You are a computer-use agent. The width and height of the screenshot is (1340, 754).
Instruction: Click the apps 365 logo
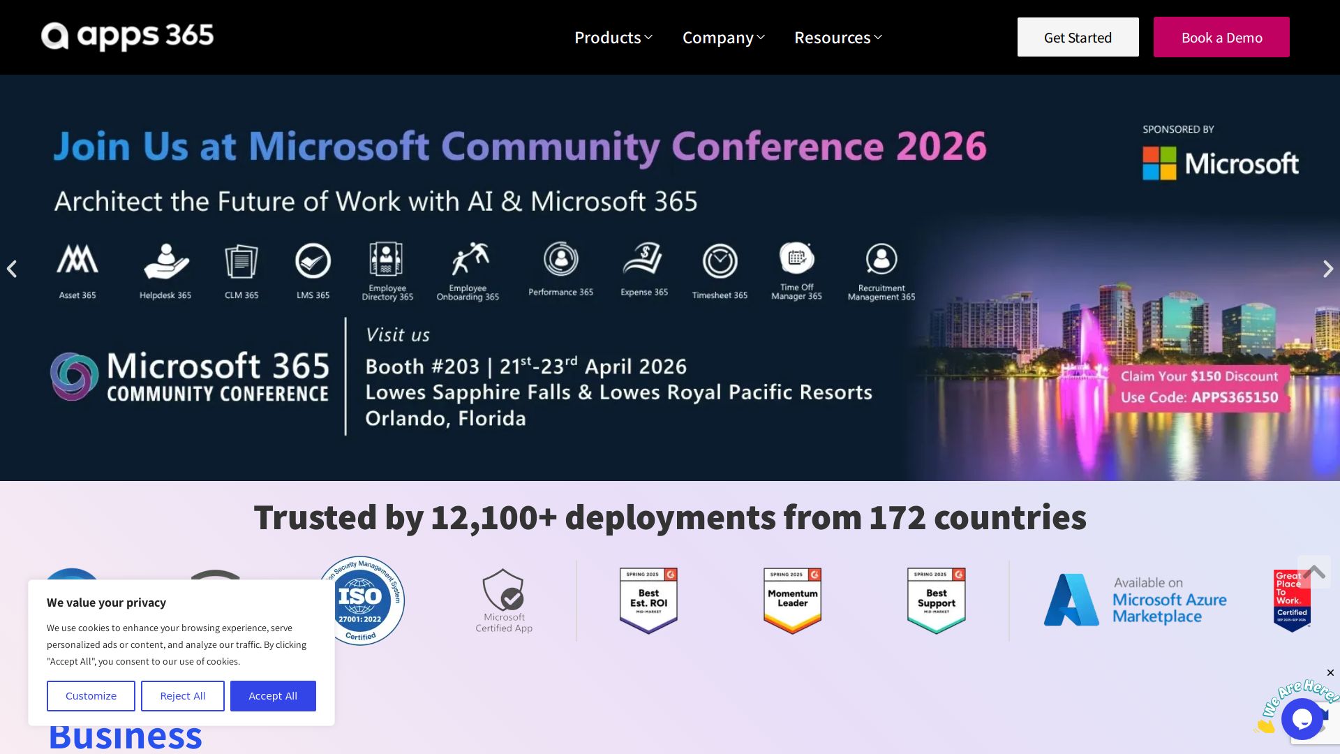[x=128, y=36]
